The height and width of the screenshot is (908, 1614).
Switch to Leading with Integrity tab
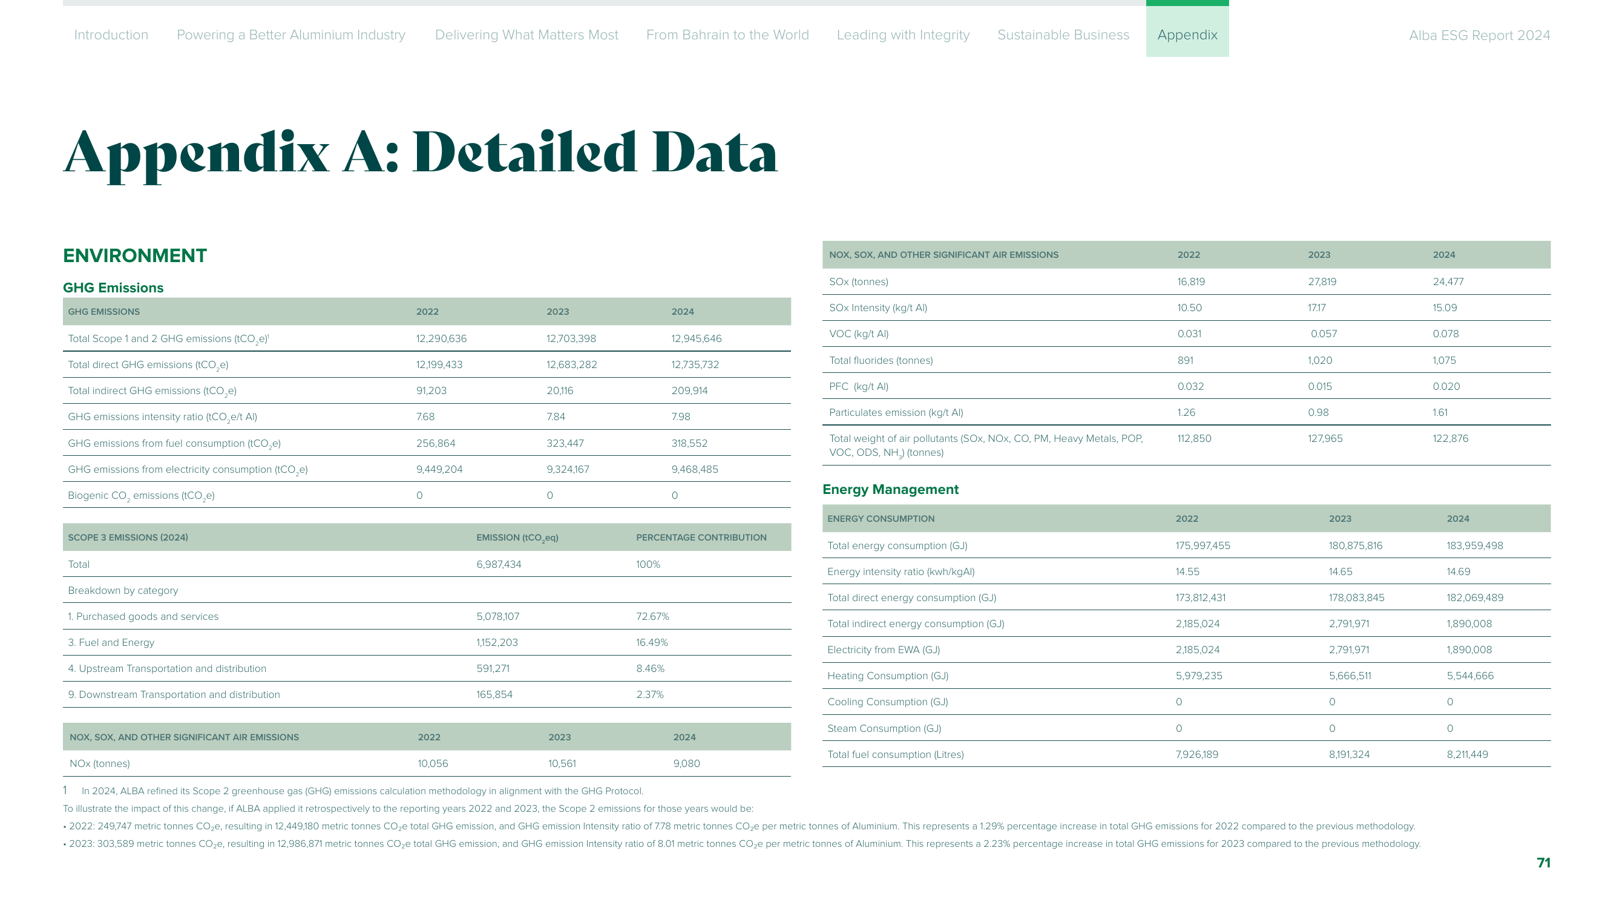tap(903, 35)
